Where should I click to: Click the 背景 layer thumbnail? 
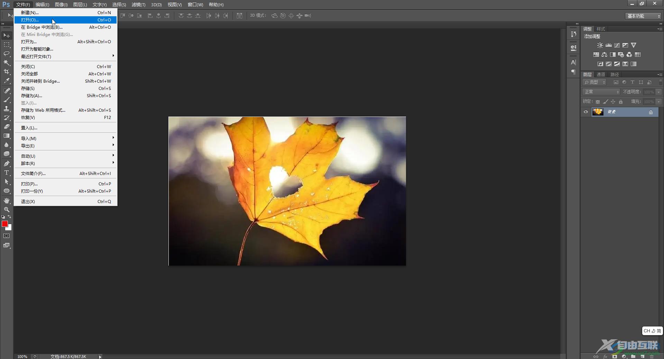[x=598, y=112]
